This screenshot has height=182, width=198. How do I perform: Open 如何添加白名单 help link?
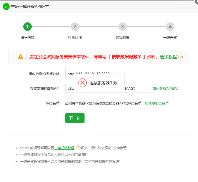coord(157,103)
